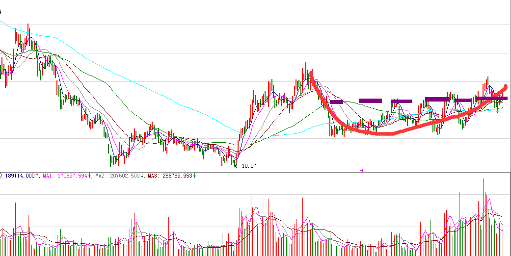
Task: Click the volume value 189114.000
Action: point(20,176)
